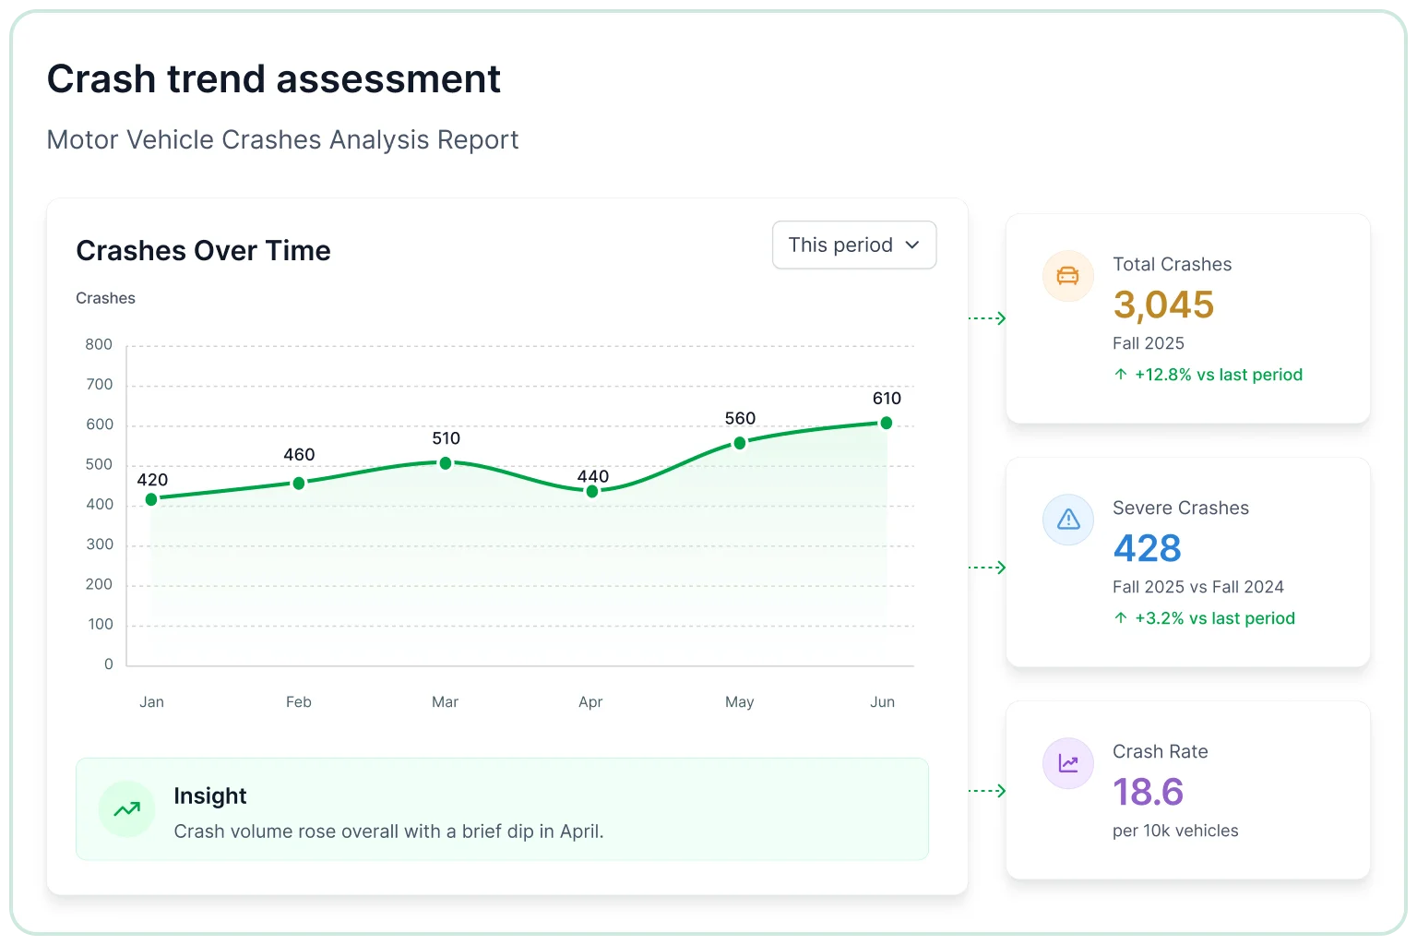Select the May data point labeled 560
Screen dimensions: 1417x945
coord(740,443)
